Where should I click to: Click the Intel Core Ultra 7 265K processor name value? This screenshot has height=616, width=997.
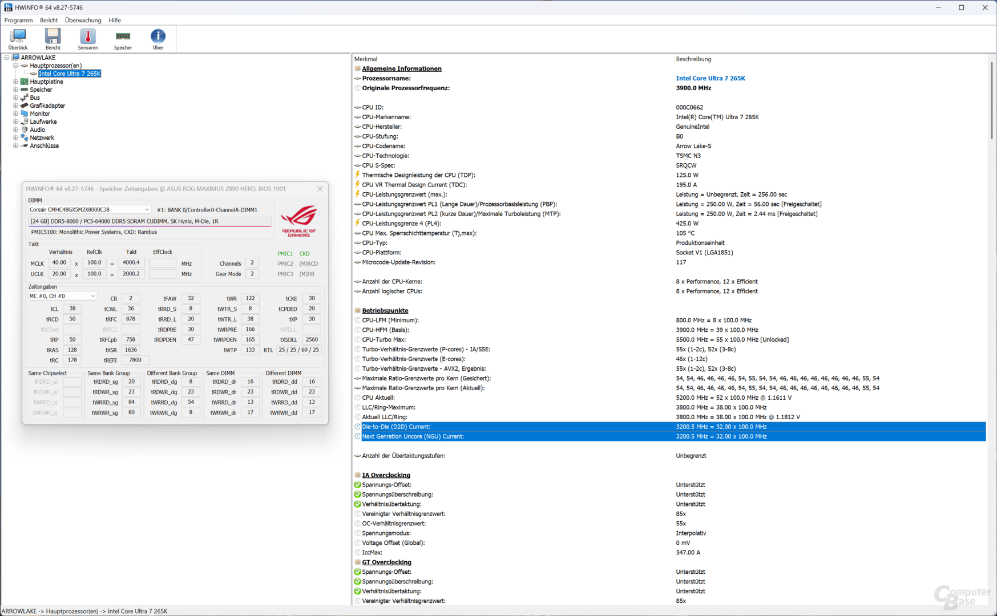tap(711, 78)
